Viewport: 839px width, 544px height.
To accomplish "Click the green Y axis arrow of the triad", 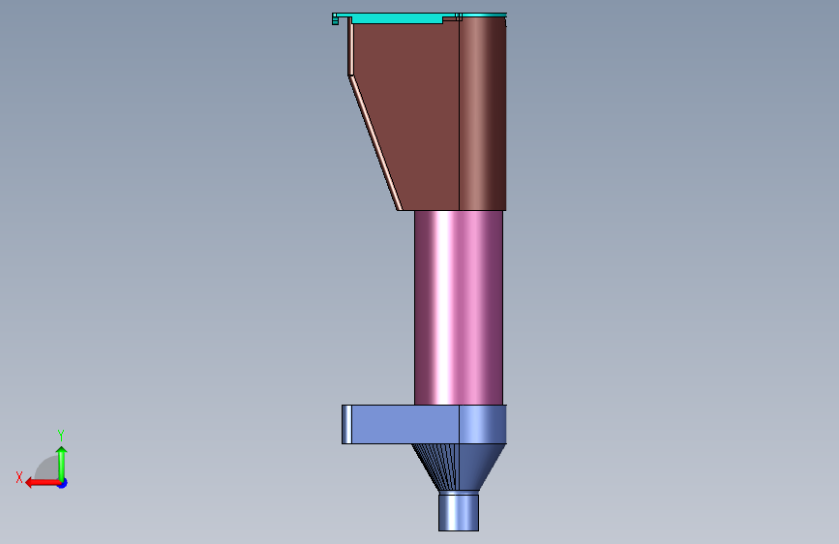I will (x=62, y=463).
